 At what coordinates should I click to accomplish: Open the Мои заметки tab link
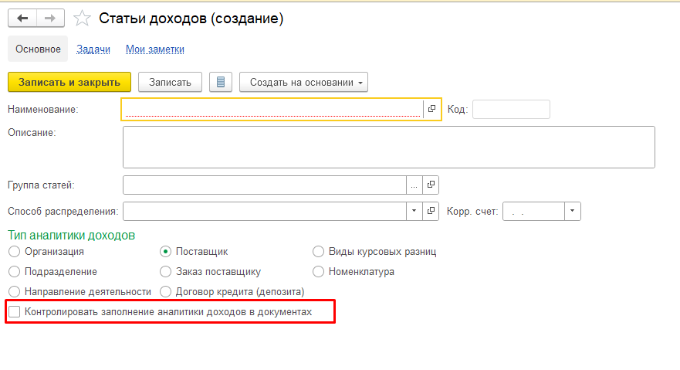155,49
